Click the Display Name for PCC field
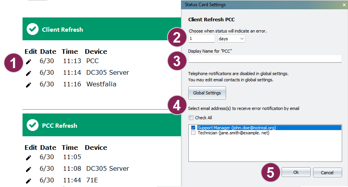This screenshot has height=187, width=348. click(x=265, y=59)
